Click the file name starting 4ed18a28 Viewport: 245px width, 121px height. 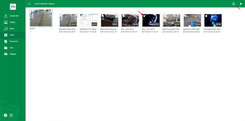pyautogui.click(x=212, y=29)
